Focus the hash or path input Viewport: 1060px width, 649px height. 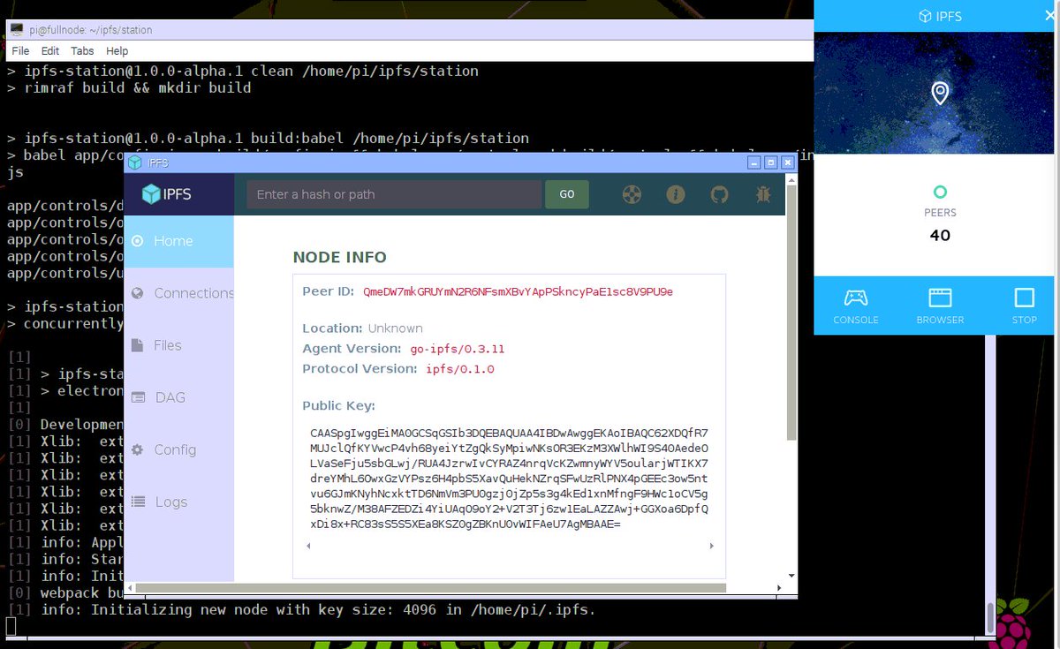(394, 194)
